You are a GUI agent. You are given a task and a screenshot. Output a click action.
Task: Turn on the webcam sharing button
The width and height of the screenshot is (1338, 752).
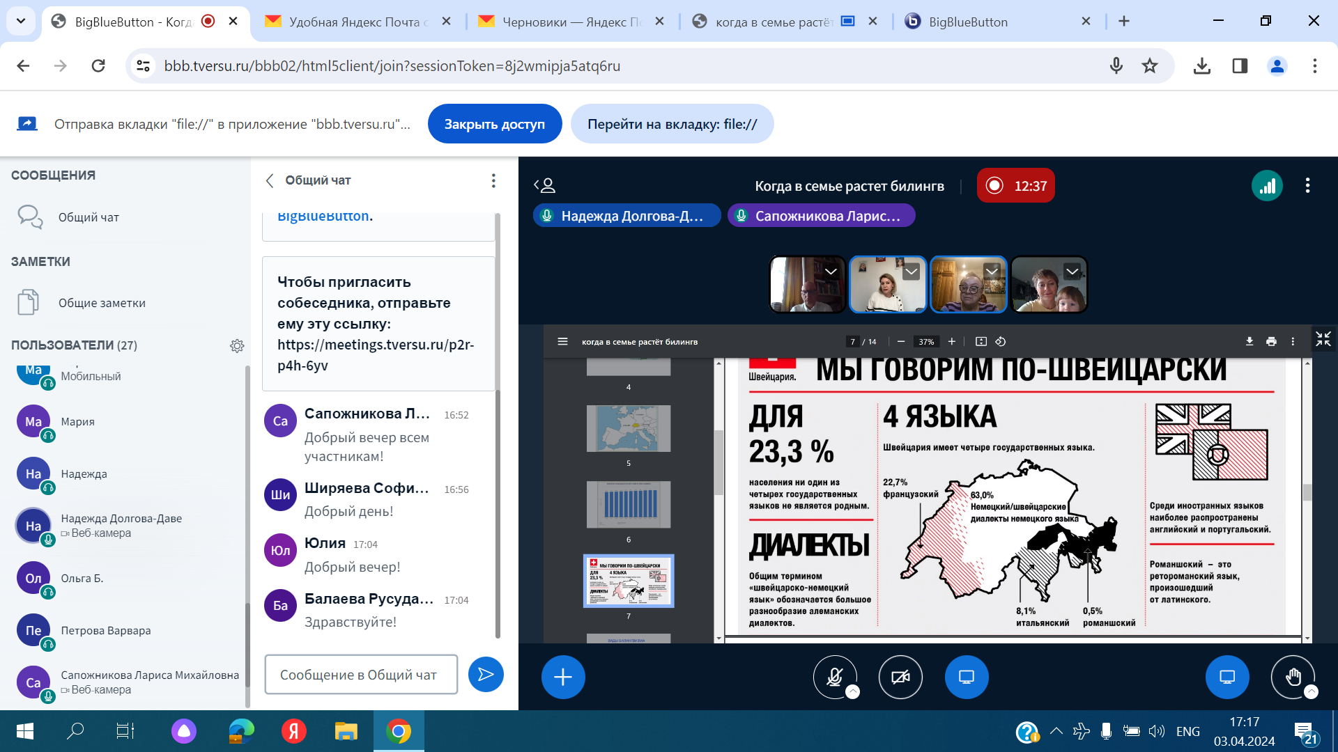click(900, 676)
